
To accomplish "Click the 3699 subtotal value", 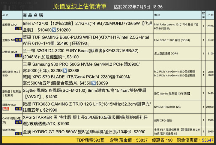I will (x=211, y=75).
